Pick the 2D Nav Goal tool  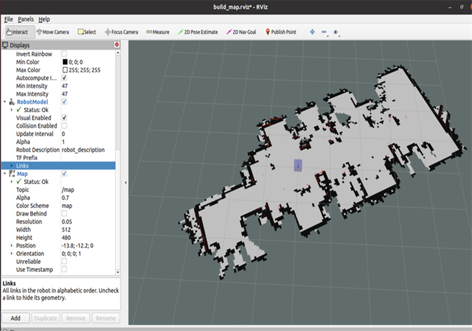pos(242,32)
